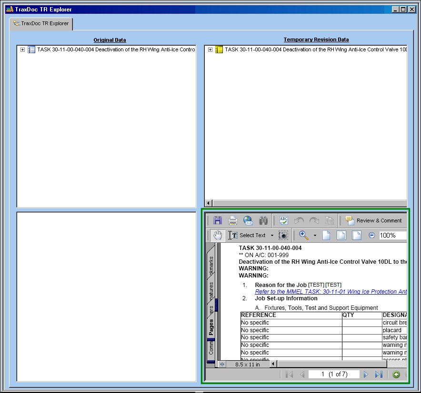Image resolution: width=421 pixels, height=393 pixels.
Task: Choose the Select Text tool
Action: (247, 235)
